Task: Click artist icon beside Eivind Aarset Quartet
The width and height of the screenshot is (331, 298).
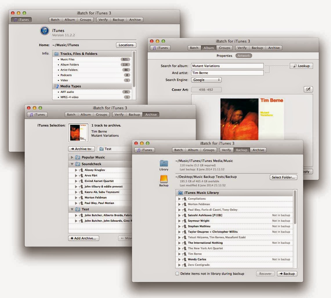Action: click(81, 181)
